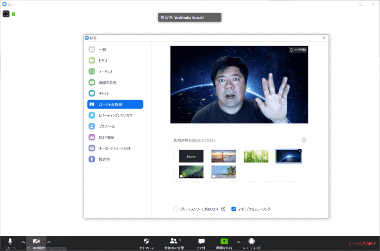The image size is (380, 251).
Task: Select the バーチャル背景 tab
Action: pyautogui.click(x=115, y=104)
